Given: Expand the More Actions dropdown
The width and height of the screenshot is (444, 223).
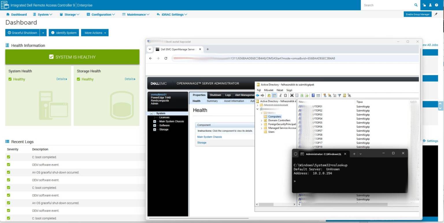Looking at the screenshot, I should (95, 33).
